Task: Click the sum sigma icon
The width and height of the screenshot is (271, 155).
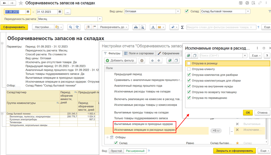Action: click(x=182, y=27)
